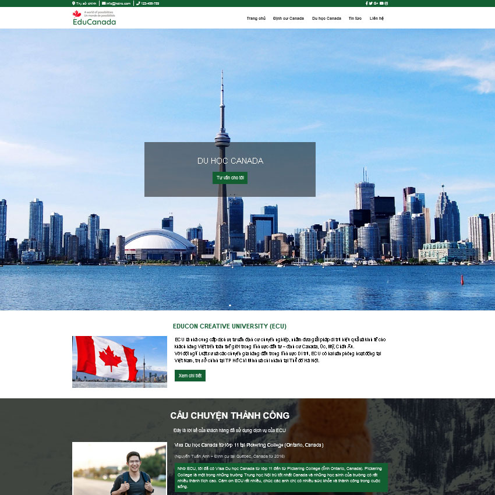Click the phone handset icon
Viewport: 495px width, 495px height.
(x=138, y=3)
